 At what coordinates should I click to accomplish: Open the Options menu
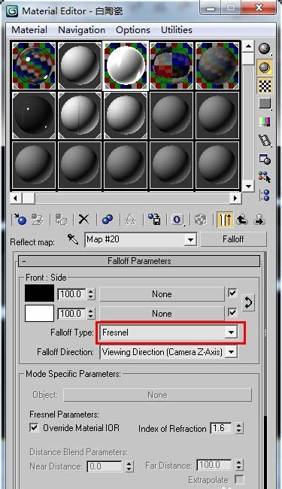click(133, 30)
